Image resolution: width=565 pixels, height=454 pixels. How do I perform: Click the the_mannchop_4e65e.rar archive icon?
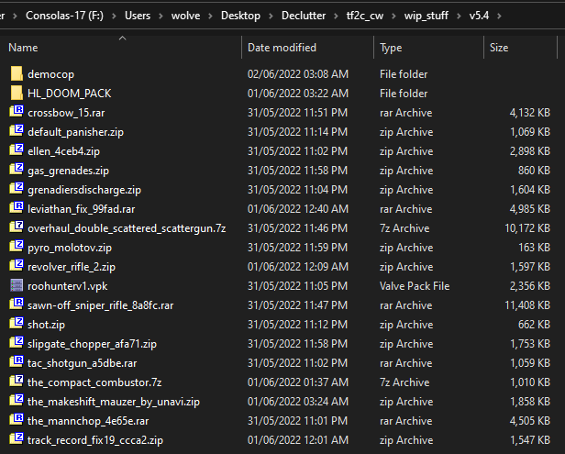[17, 420]
